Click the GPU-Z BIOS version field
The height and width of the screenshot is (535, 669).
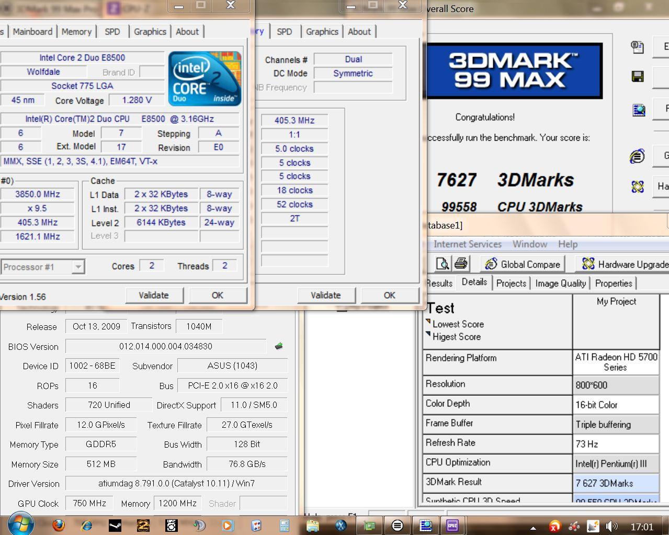[166, 346]
